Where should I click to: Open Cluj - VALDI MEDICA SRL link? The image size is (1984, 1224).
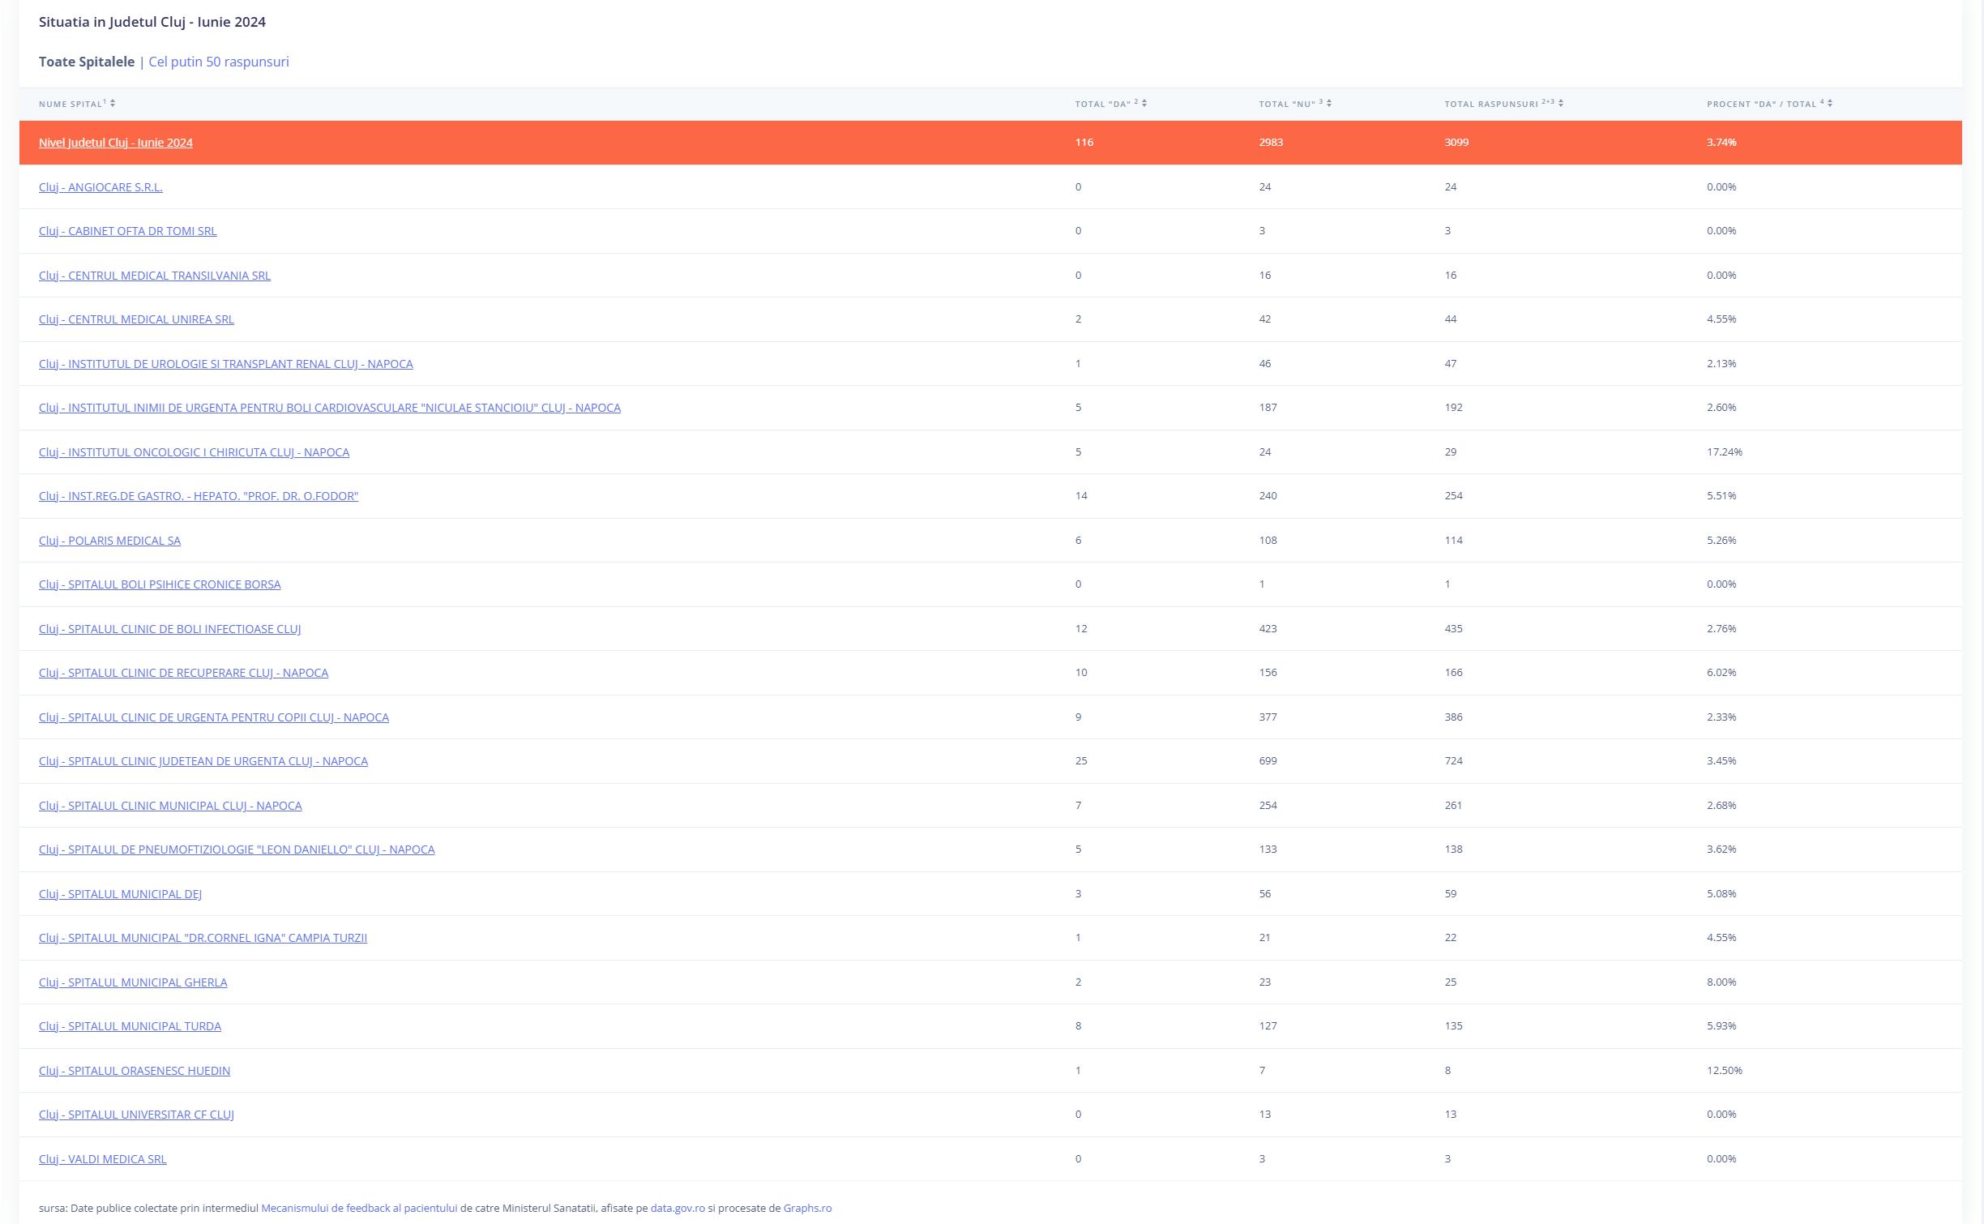click(x=103, y=1159)
